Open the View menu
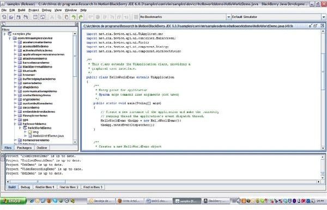 (58, 10)
